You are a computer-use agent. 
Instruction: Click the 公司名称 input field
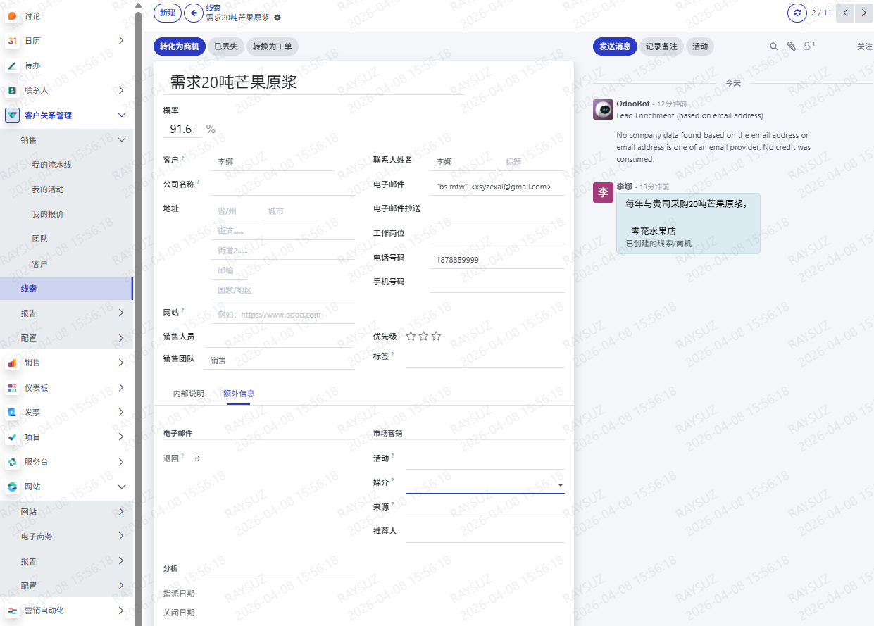tap(282, 187)
